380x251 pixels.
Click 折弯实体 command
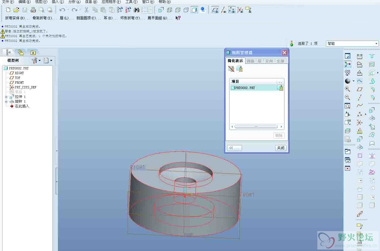17,18
